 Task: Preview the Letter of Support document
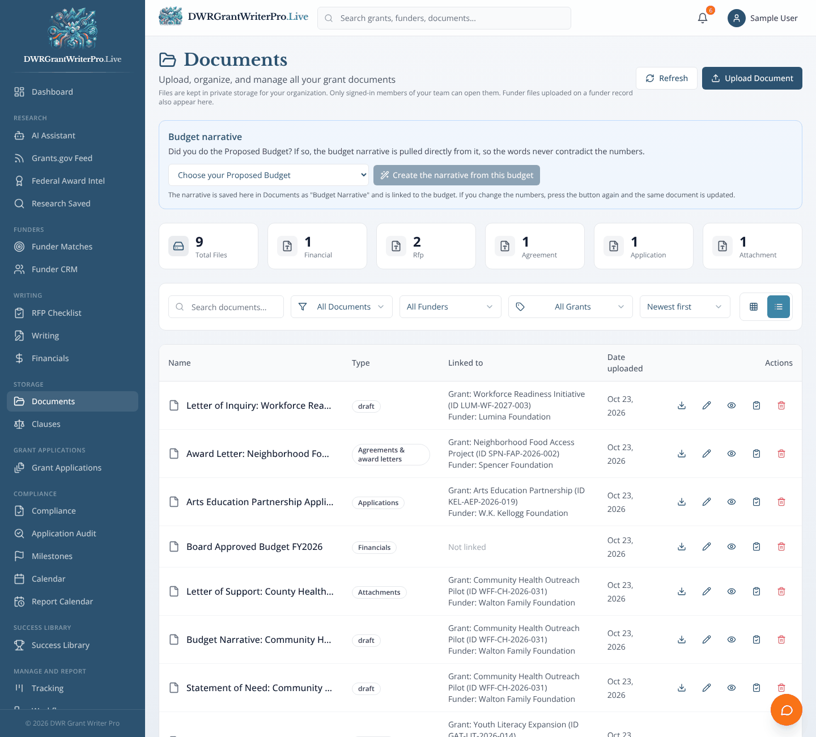coord(732,591)
